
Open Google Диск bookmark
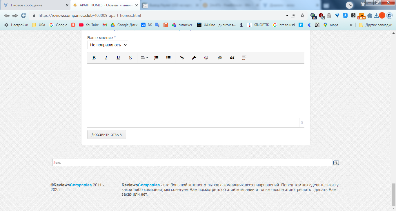[x=124, y=25]
